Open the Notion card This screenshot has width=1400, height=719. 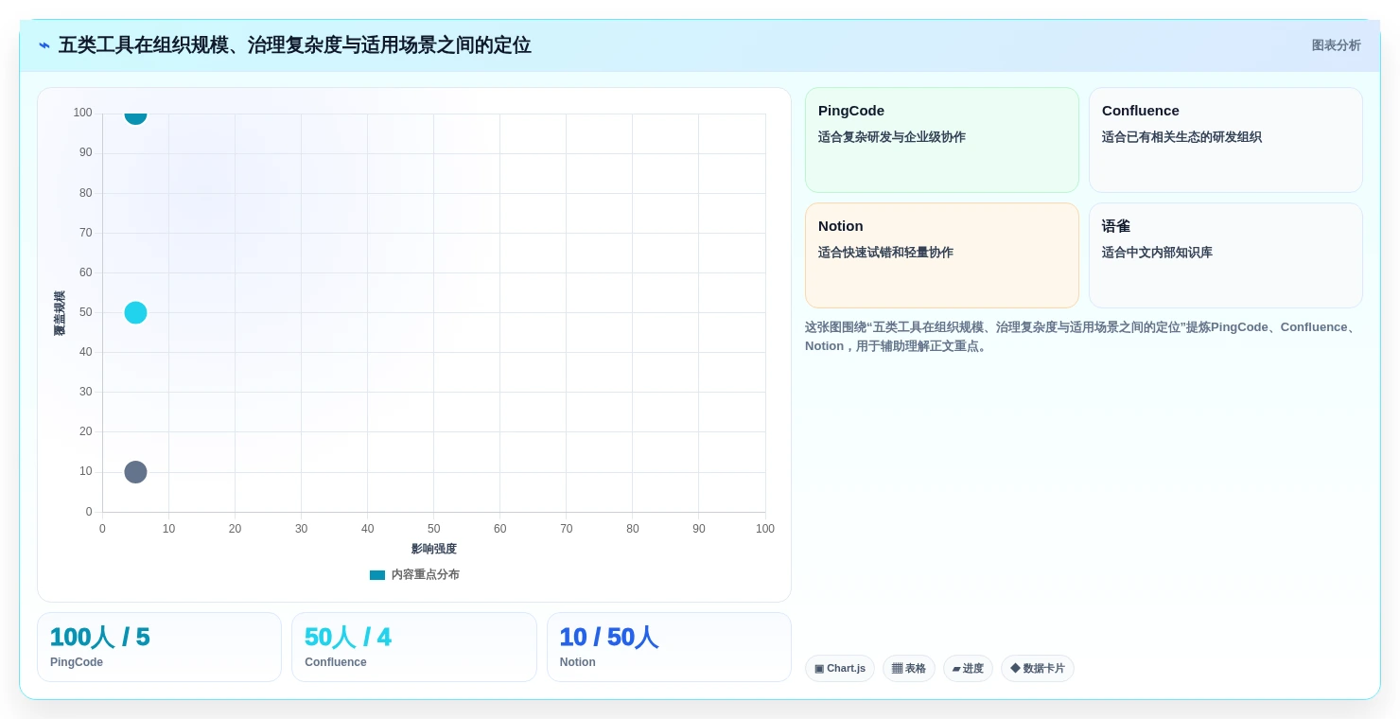coord(941,255)
